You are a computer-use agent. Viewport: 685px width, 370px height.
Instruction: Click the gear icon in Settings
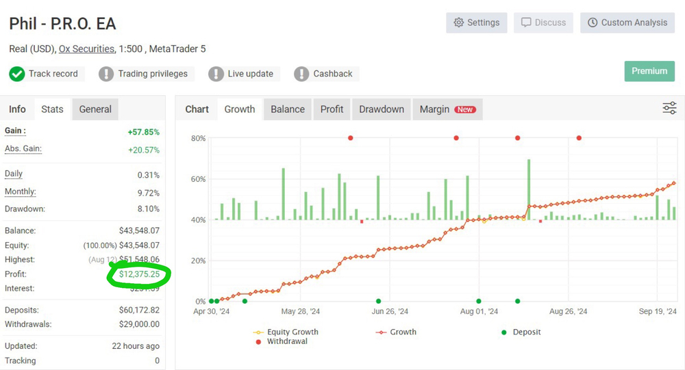pyautogui.click(x=458, y=23)
